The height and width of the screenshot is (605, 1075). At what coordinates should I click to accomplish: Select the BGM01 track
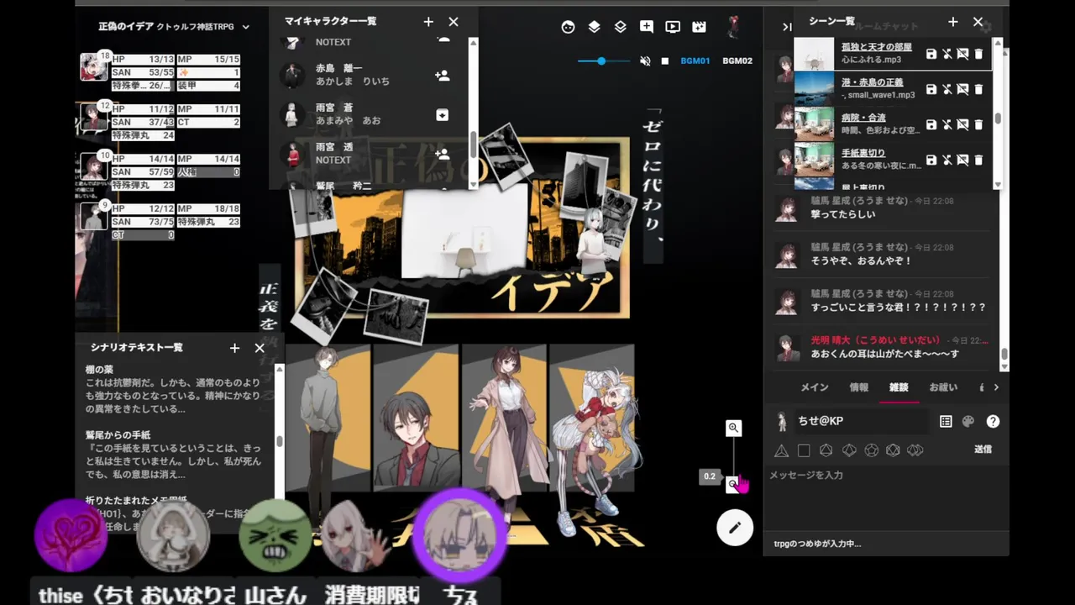pos(695,61)
